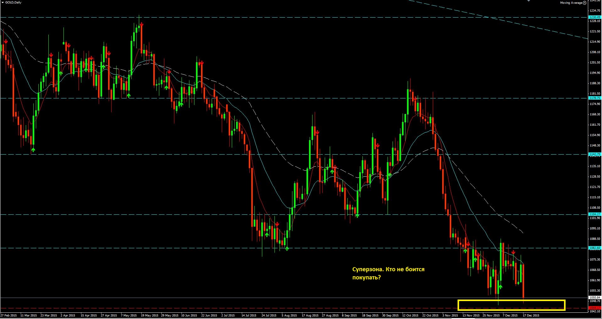
Task: Click the 7 Dec 2015 date label
Action: pyautogui.click(x=510, y=315)
